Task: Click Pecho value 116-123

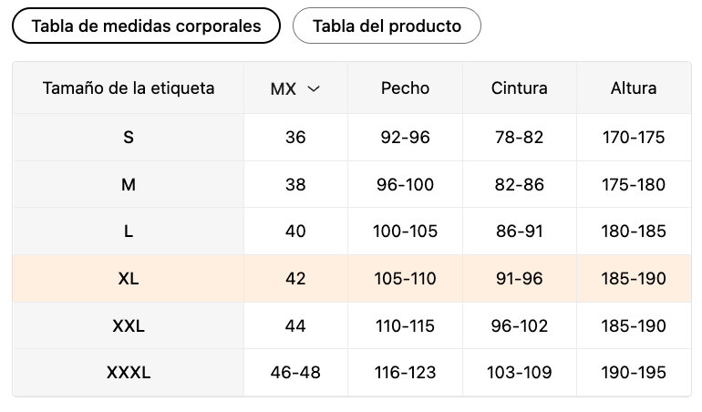Action: 405,372
